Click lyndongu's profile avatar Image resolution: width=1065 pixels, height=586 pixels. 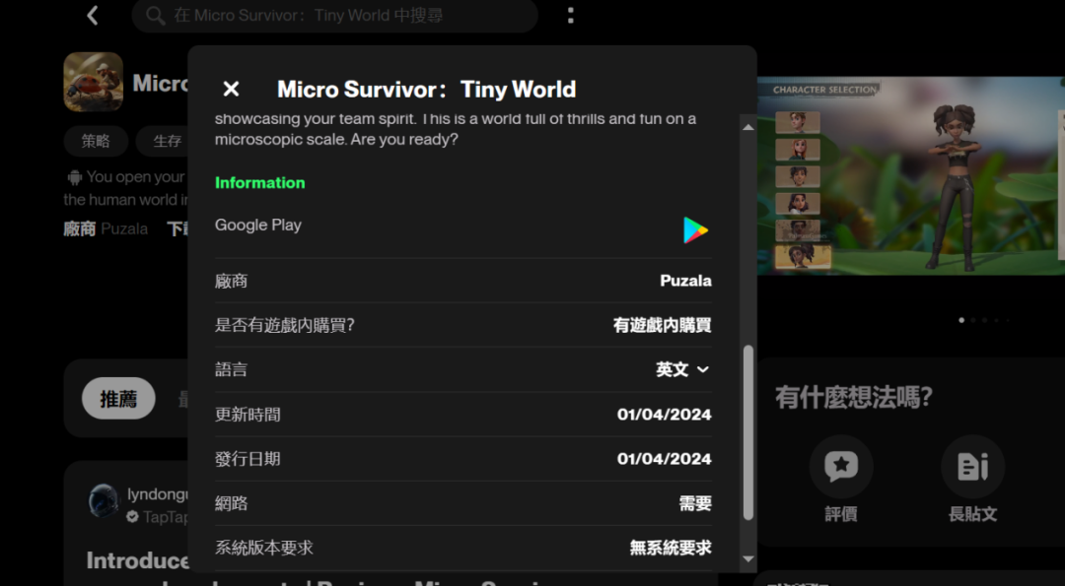pos(105,502)
